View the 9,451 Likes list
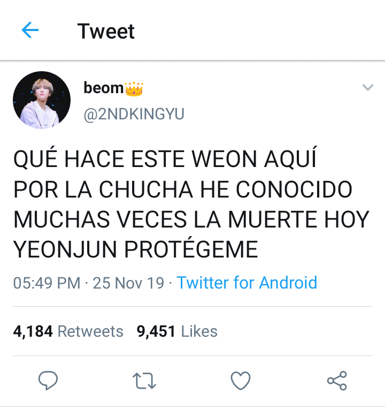385x409 pixels. tap(177, 331)
